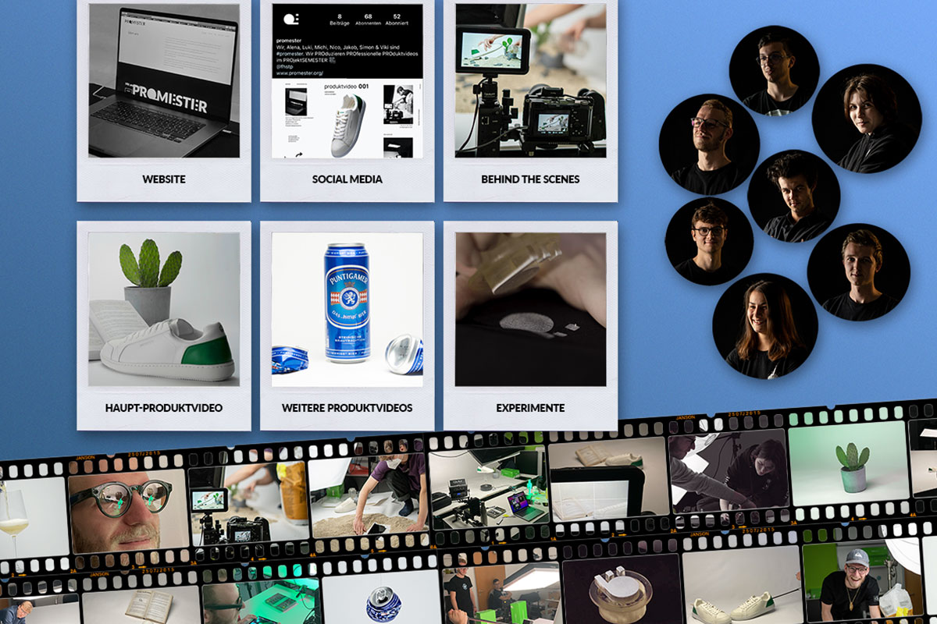Select the SOCIAL MEDIA caption
937x624 pixels.
coord(347,179)
